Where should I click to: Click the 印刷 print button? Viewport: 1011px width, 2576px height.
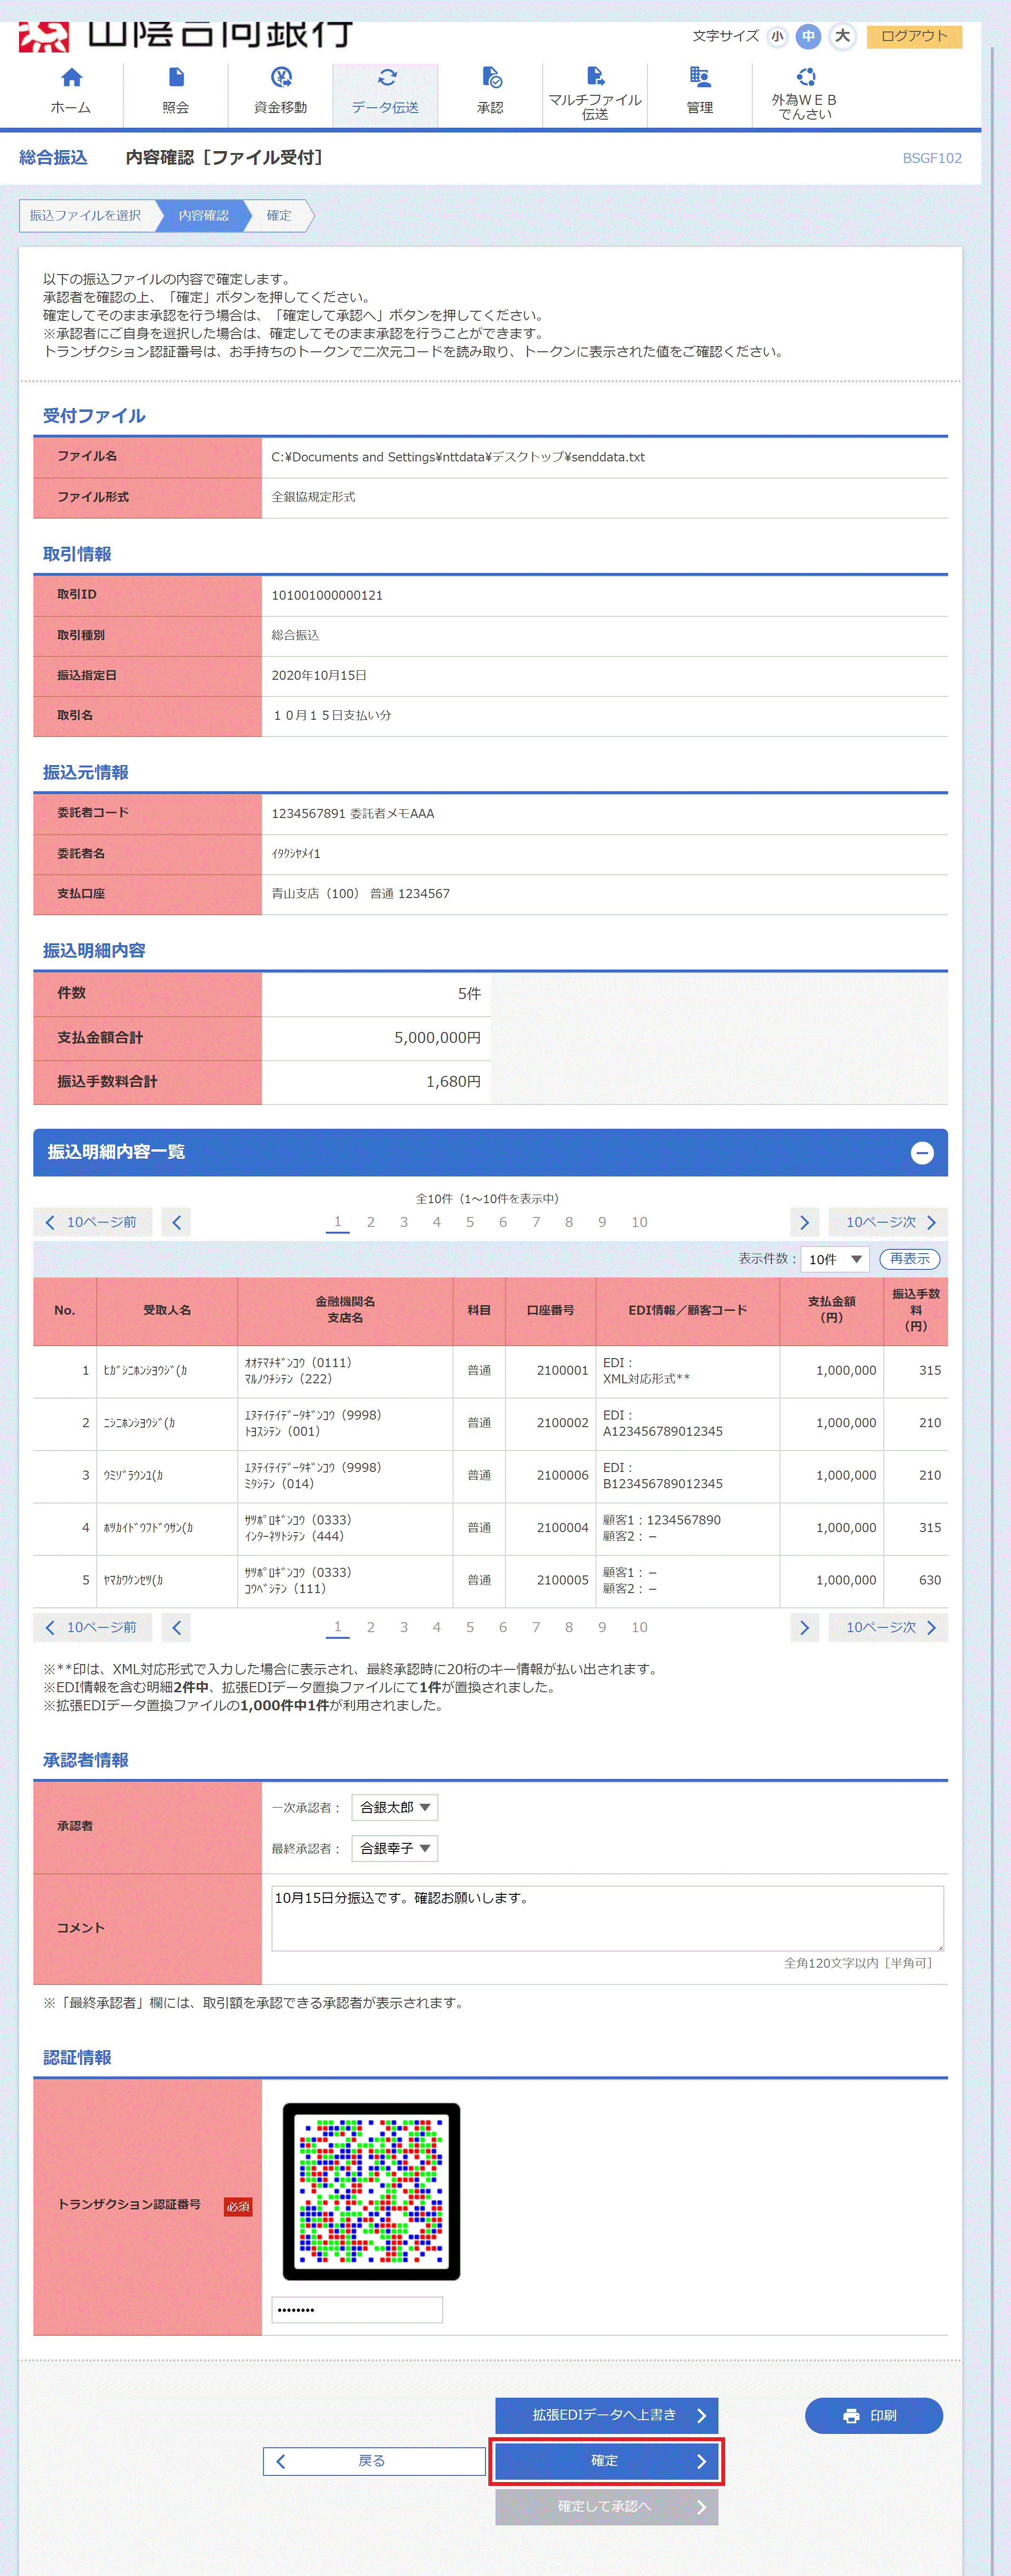874,2415
